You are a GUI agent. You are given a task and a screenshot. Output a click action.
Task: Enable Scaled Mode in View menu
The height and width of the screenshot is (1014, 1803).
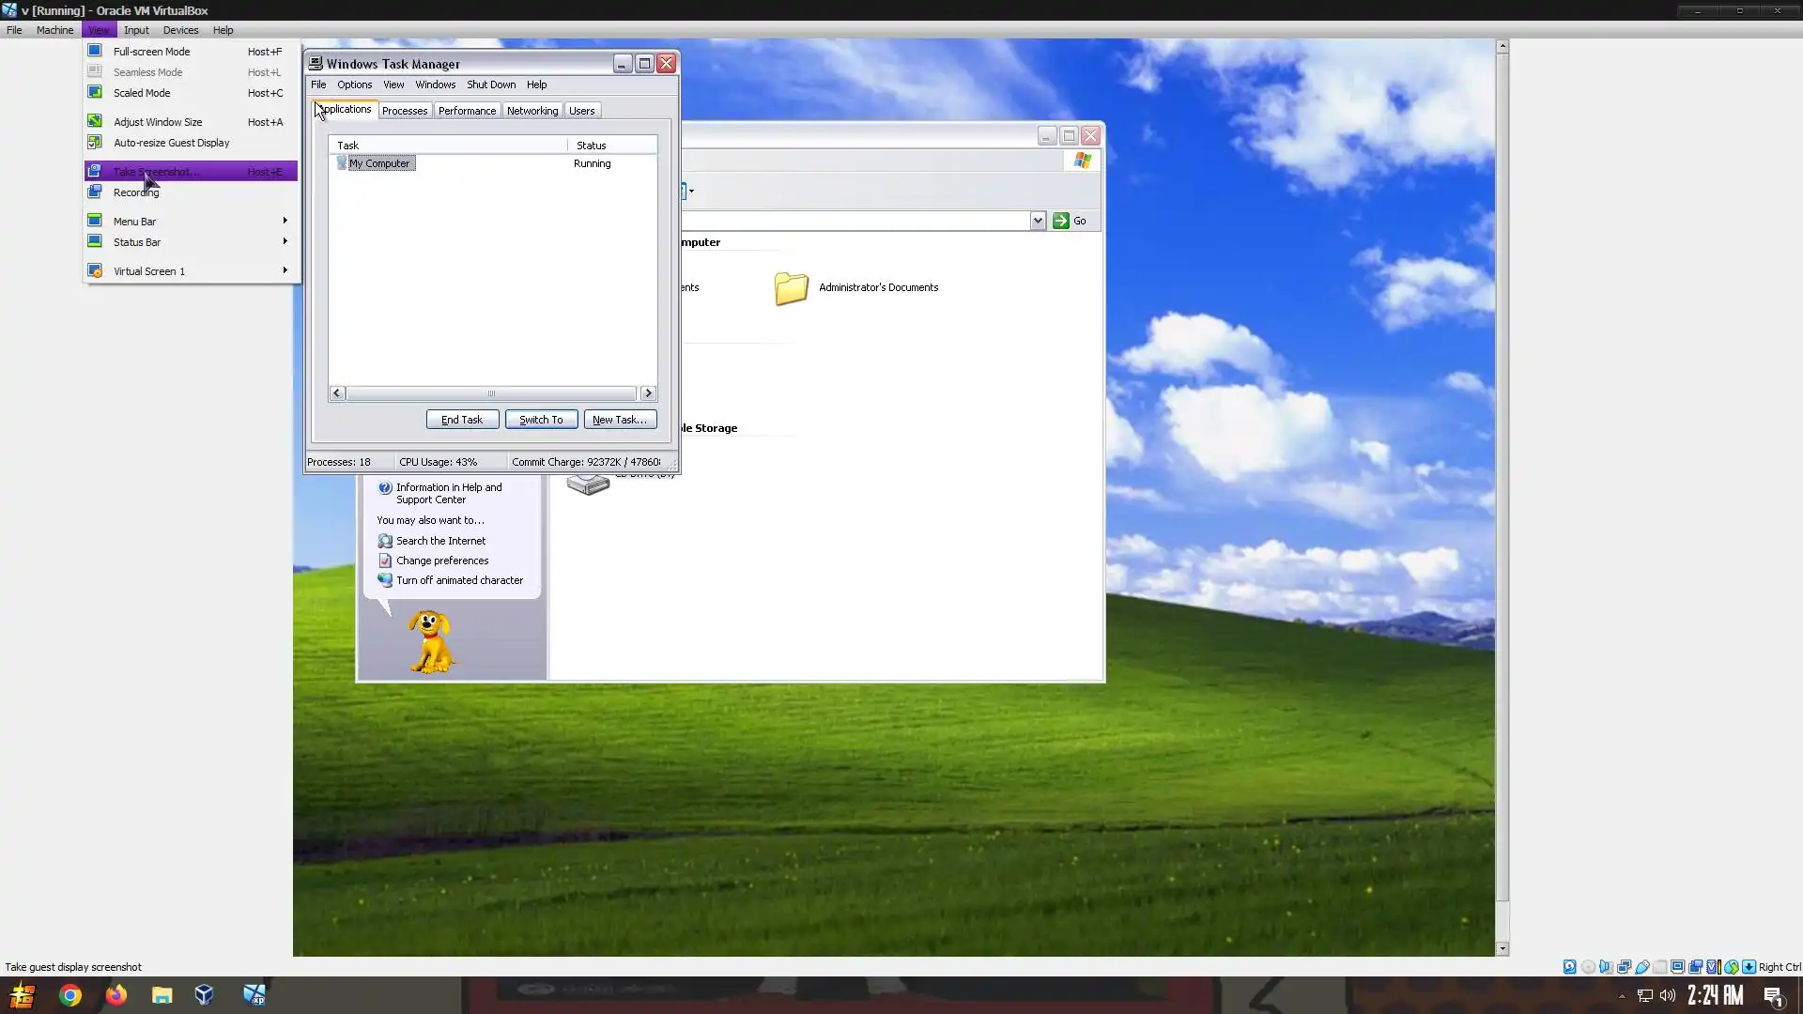click(x=142, y=93)
